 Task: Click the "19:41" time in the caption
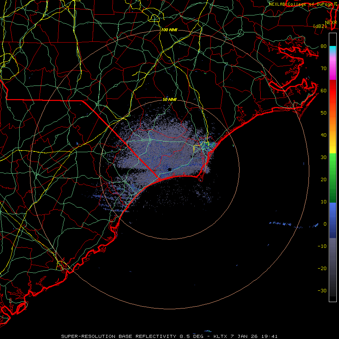coord(269,336)
